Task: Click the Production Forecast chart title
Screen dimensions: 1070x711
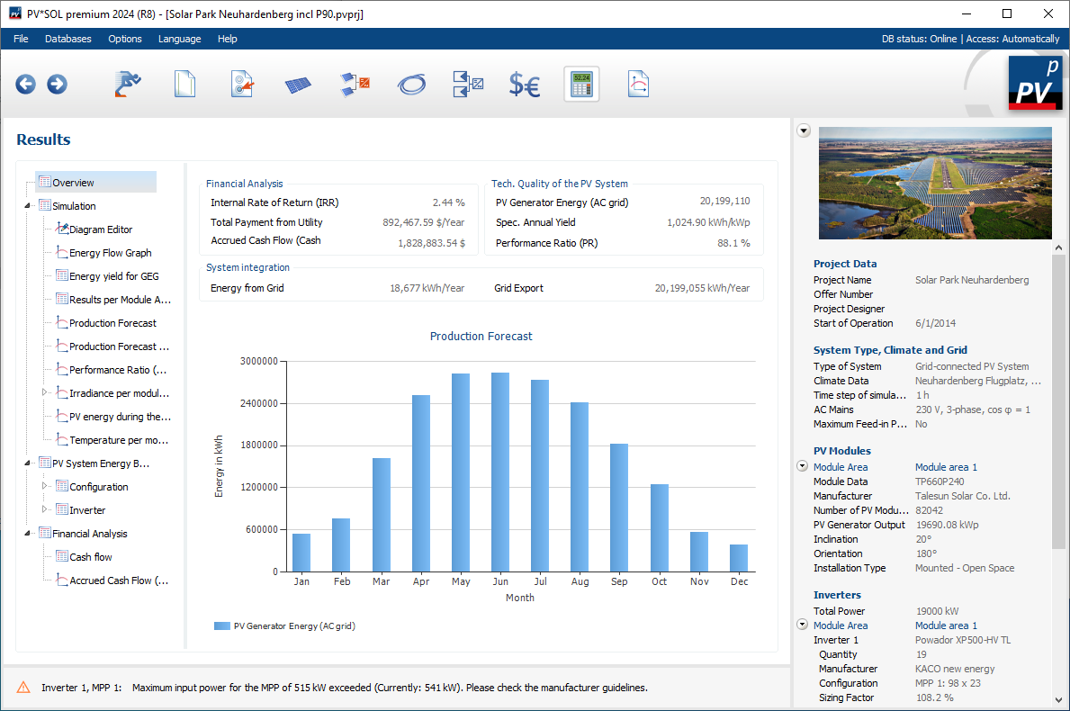Action: click(481, 336)
